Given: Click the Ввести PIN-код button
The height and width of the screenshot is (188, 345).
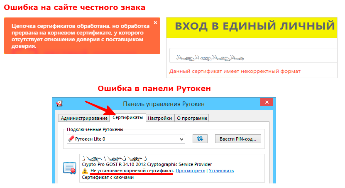Looking at the screenshot, I should tap(238, 139).
